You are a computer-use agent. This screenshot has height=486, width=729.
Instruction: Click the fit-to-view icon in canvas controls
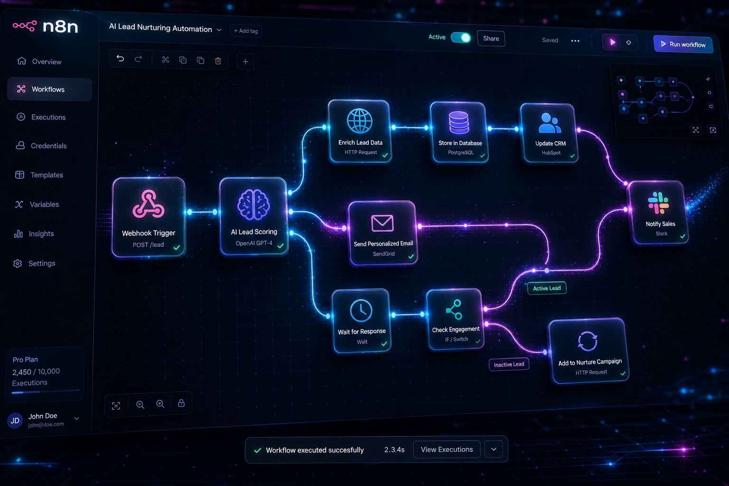(116, 406)
